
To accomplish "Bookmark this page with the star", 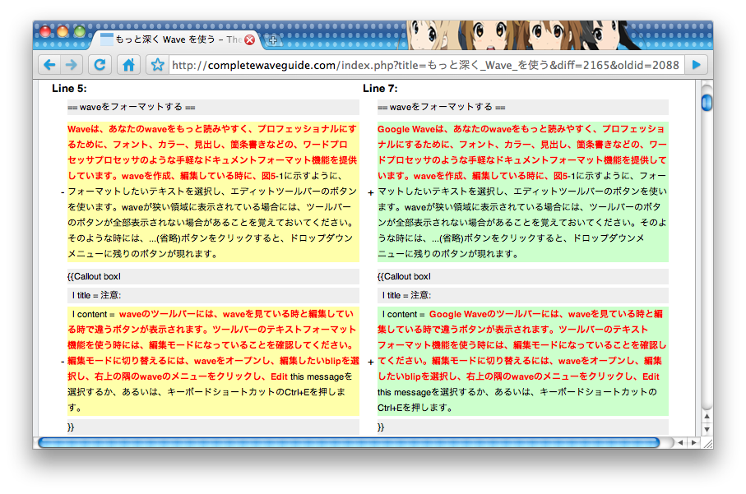I will [157, 65].
